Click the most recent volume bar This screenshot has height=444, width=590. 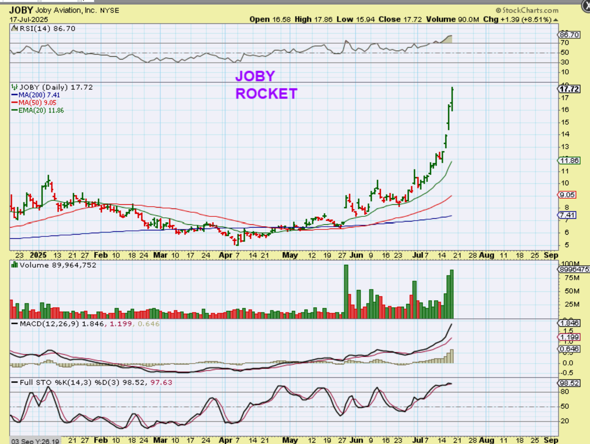tap(452, 294)
